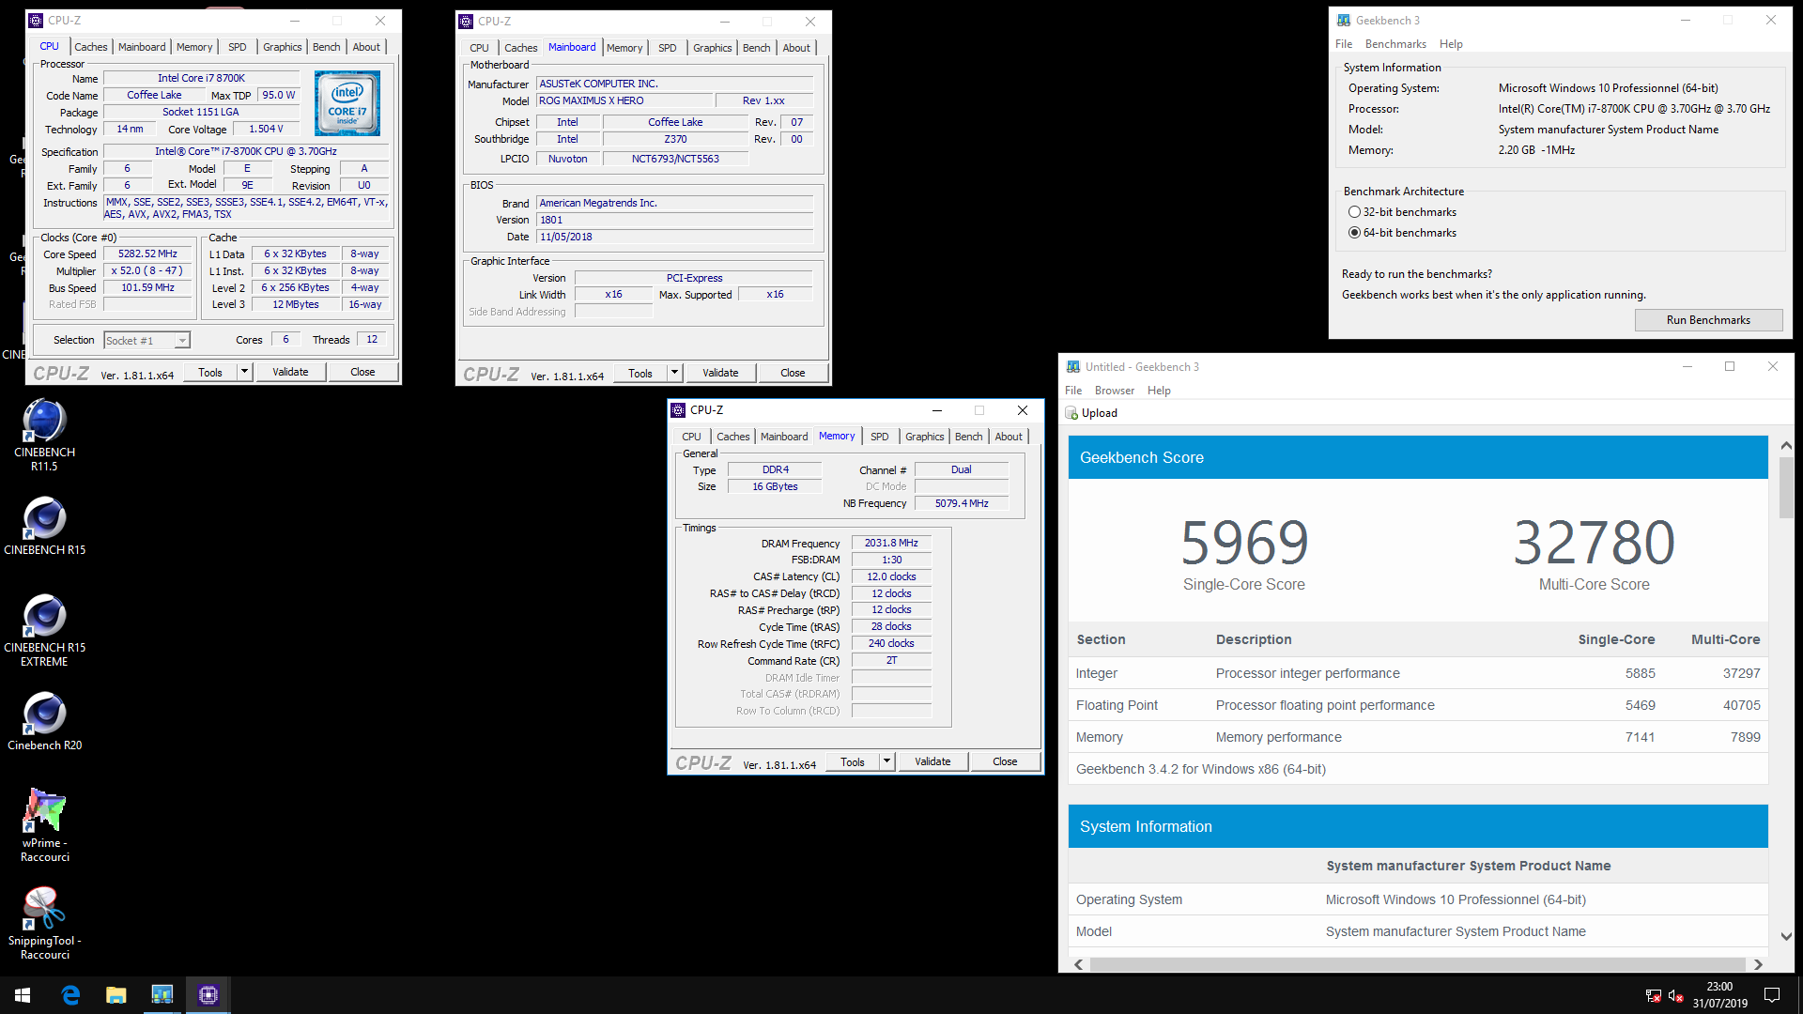This screenshot has height=1014, width=1803.
Task: Open File menu in Geekbench 3 window
Action: point(1344,44)
